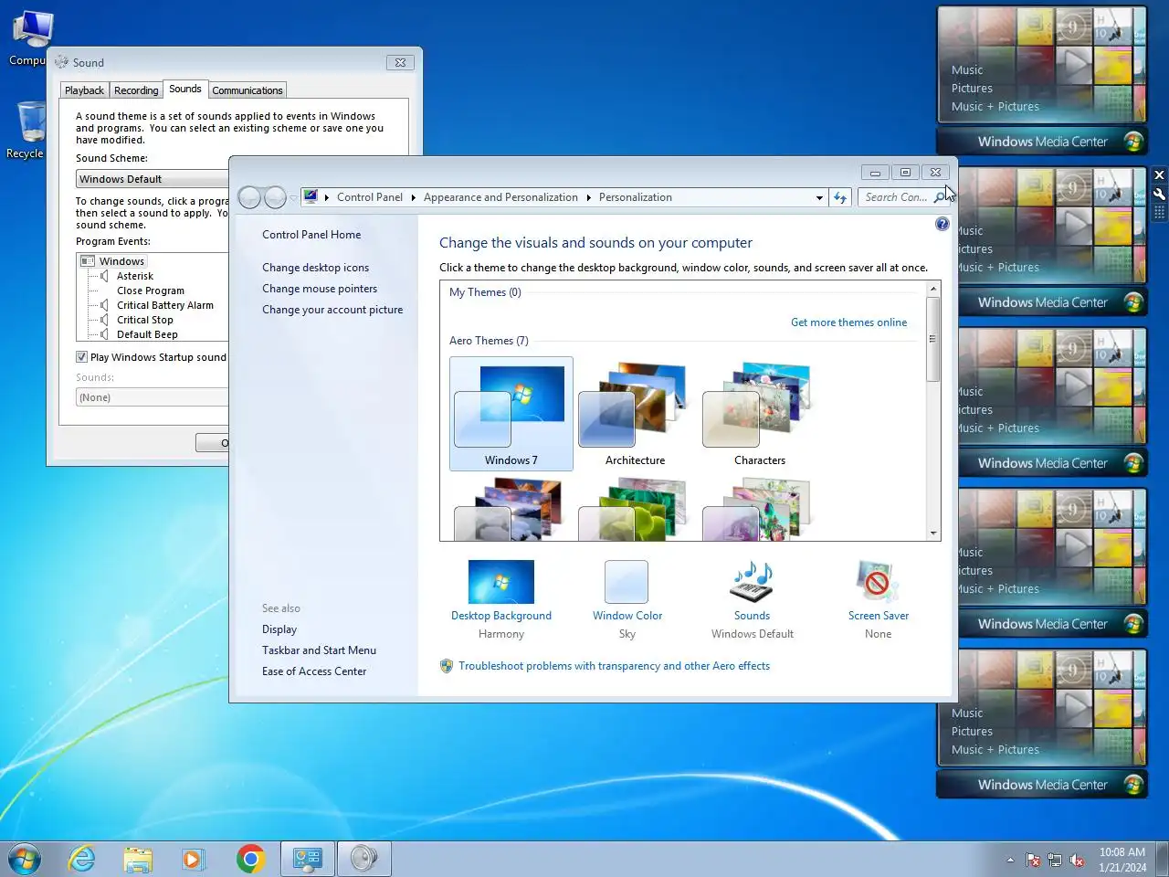Open the Sound Scheme Windows Default dropdown
1169x877 pixels.
pos(152,179)
